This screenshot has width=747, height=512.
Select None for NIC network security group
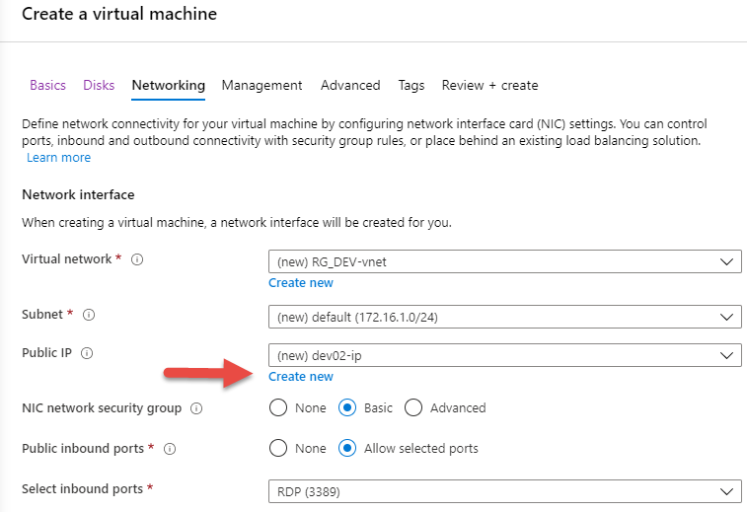(x=278, y=407)
